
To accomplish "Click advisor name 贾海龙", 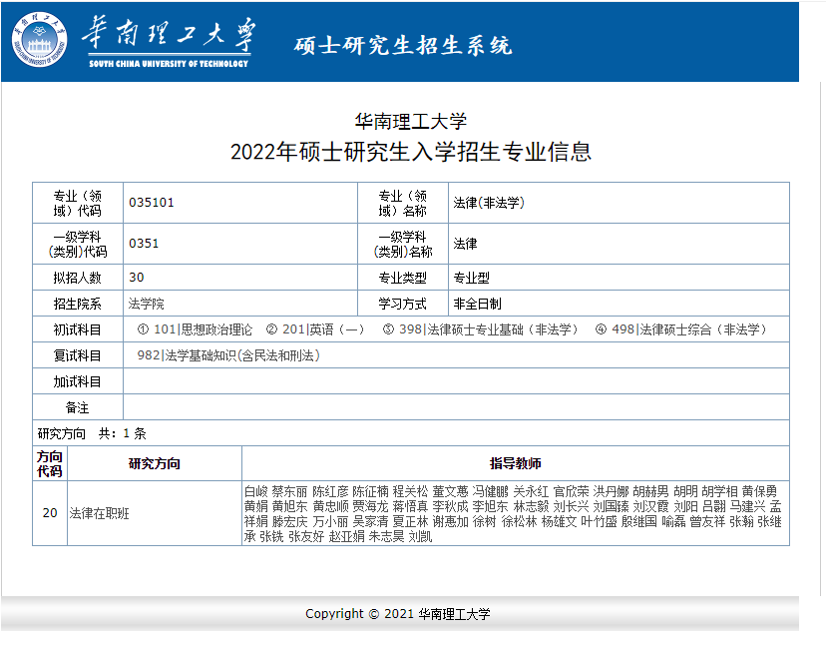I will [370, 506].
